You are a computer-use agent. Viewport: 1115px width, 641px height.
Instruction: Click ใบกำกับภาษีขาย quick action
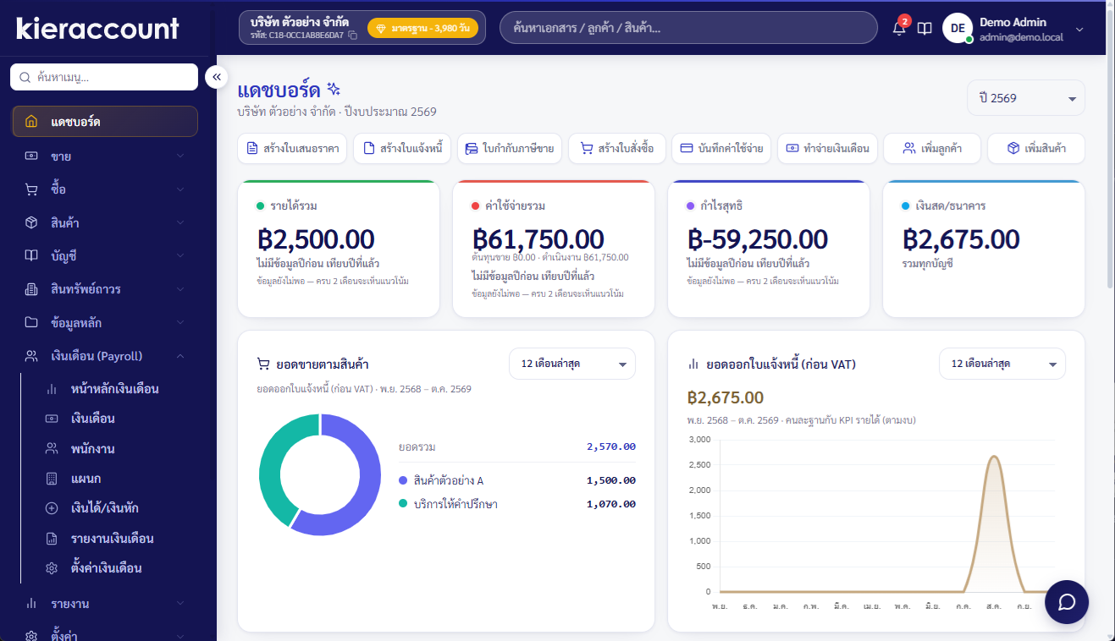point(511,149)
